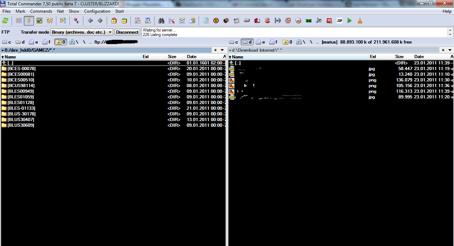Screen dimensions: 454x246
Task: Open the Files menu
Action: coord(6,11)
